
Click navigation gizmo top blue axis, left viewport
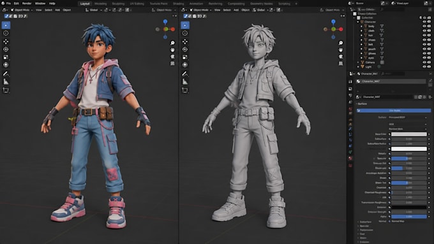[165, 22]
